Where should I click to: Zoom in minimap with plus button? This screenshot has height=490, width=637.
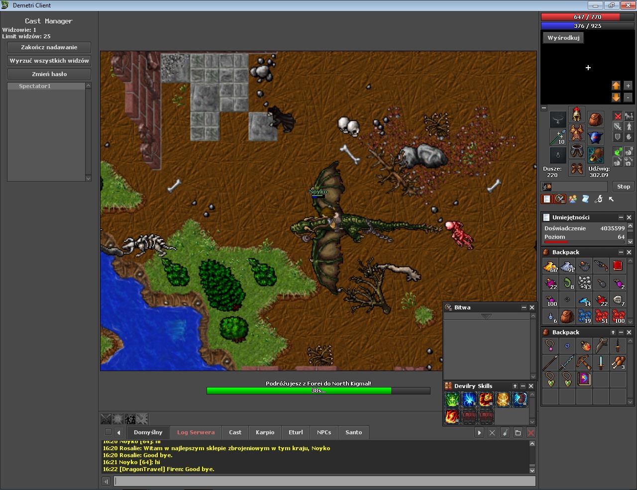click(x=628, y=86)
